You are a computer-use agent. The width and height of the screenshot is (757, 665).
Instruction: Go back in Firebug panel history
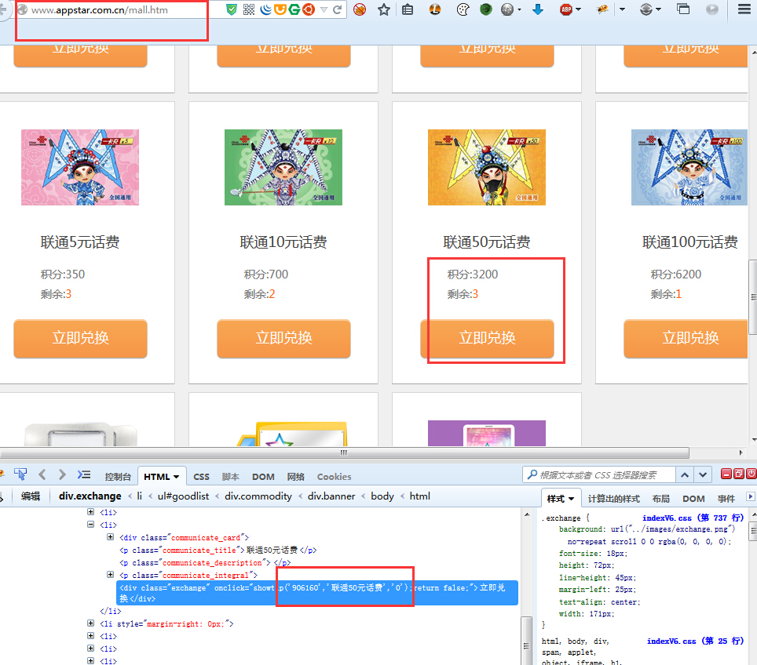[x=42, y=474]
